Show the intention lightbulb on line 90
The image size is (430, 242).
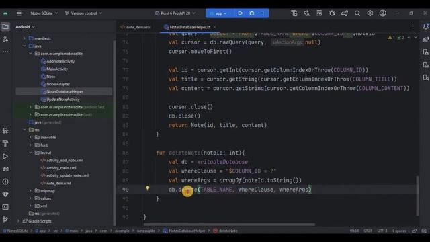(148, 188)
